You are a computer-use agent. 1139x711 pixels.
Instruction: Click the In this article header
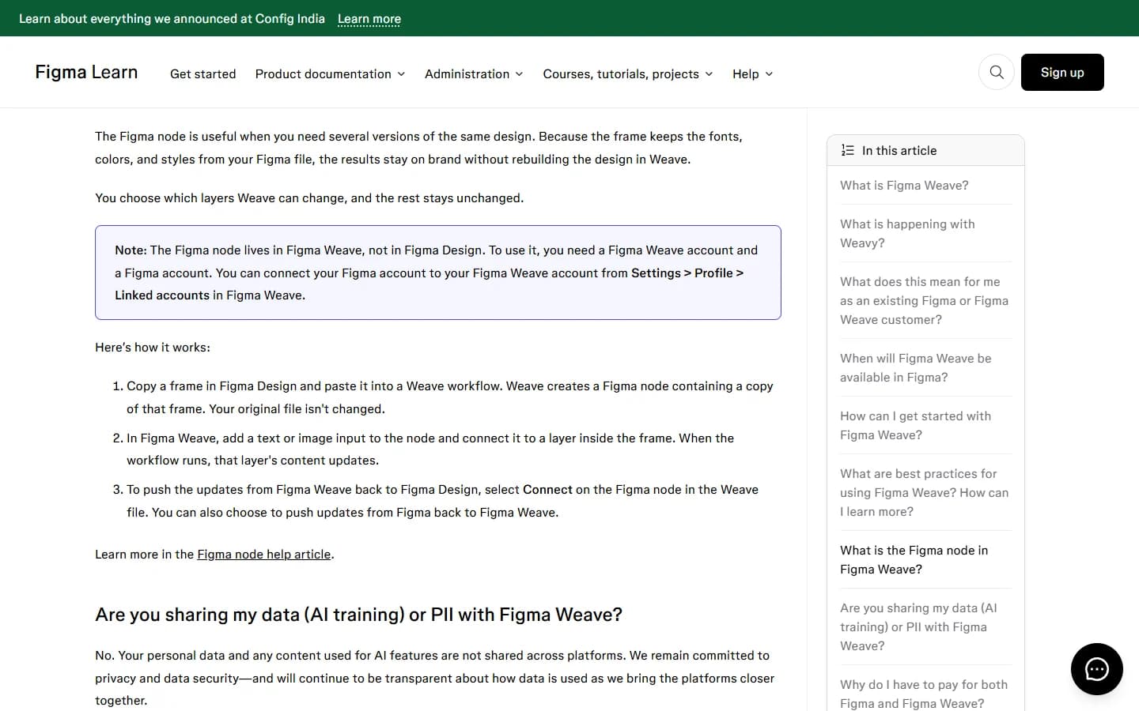click(925, 150)
